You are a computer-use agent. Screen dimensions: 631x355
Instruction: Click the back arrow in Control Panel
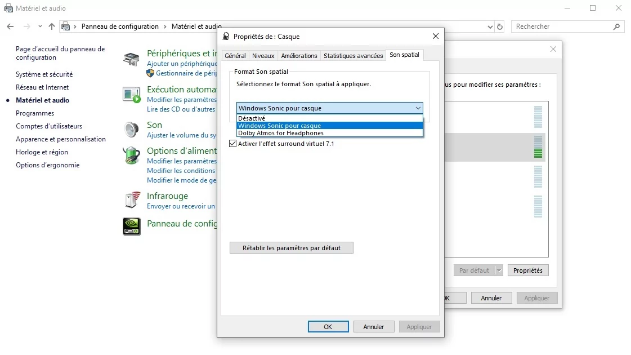point(10,26)
